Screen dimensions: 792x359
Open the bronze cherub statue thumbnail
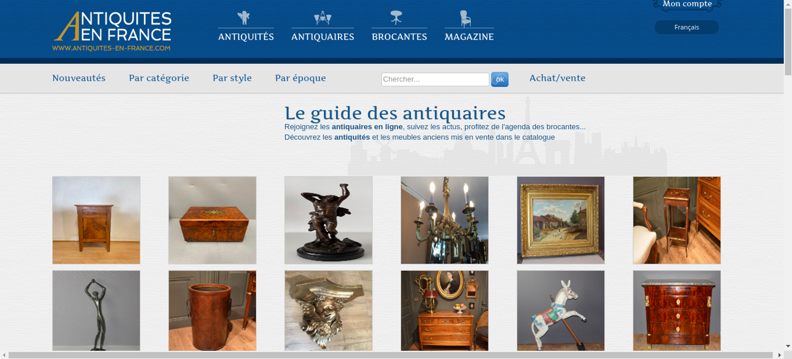[x=328, y=220]
